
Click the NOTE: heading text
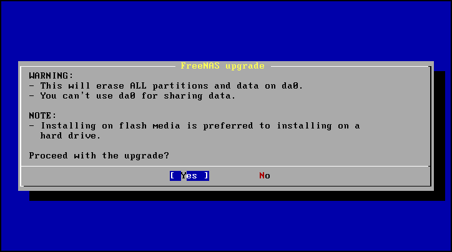tap(42, 116)
